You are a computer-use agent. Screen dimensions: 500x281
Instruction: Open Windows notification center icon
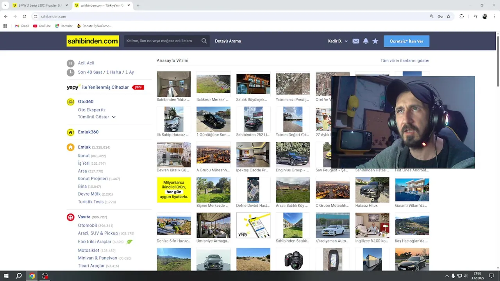pyautogui.click(x=492, y=276)
